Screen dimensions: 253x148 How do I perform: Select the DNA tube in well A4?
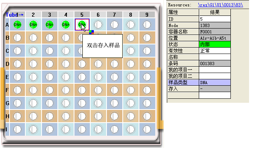tap(66, 25)
